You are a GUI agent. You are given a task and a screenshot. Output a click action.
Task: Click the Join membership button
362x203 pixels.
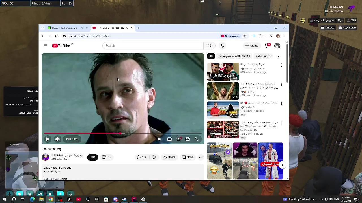coord(93,157)
